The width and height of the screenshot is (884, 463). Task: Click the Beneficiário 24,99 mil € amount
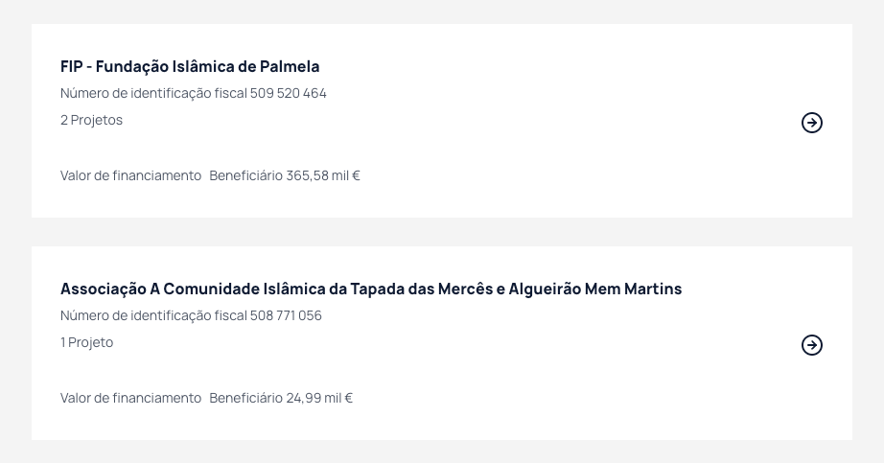tap(281, 398)
